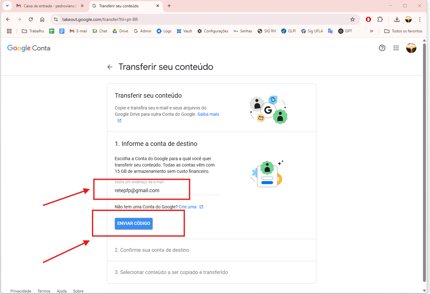Expand tab search dropdown arrow
Image resolution: width=430 pixels, height=294 pixels.
[x=7, y=6]
